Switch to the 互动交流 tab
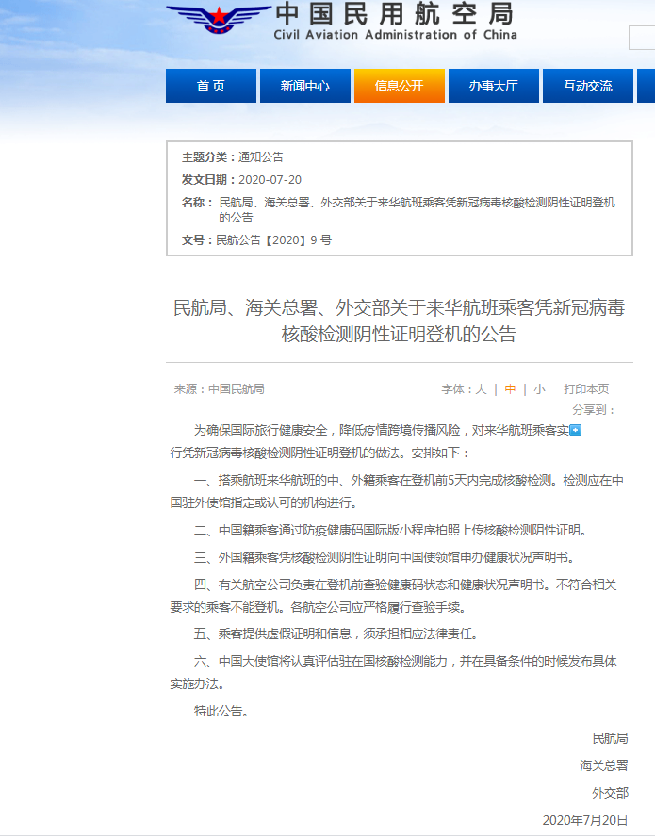 coord(588,86)
